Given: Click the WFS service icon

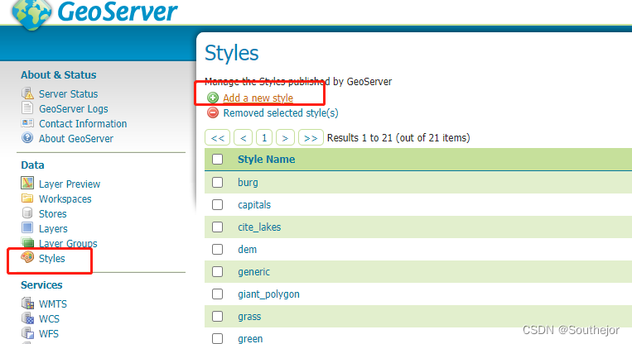Looking at the screenshot, I should point(27,332).
